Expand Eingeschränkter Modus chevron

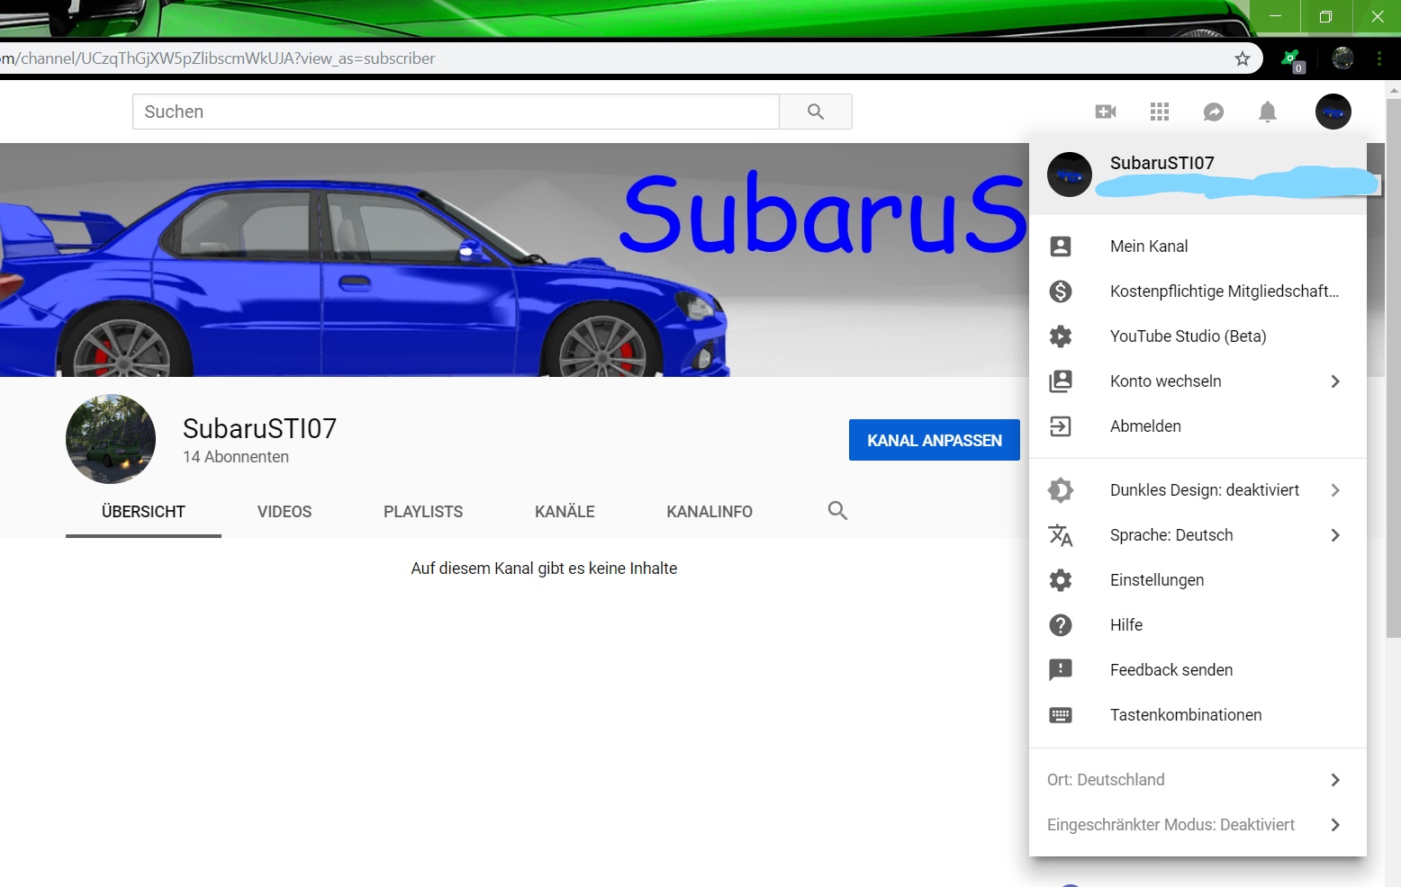(x=1335, y=825)
